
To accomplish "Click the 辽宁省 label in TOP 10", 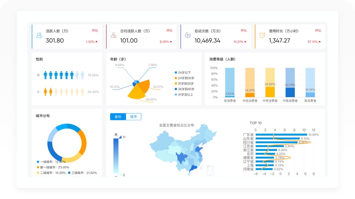I will tap(248, 161).
